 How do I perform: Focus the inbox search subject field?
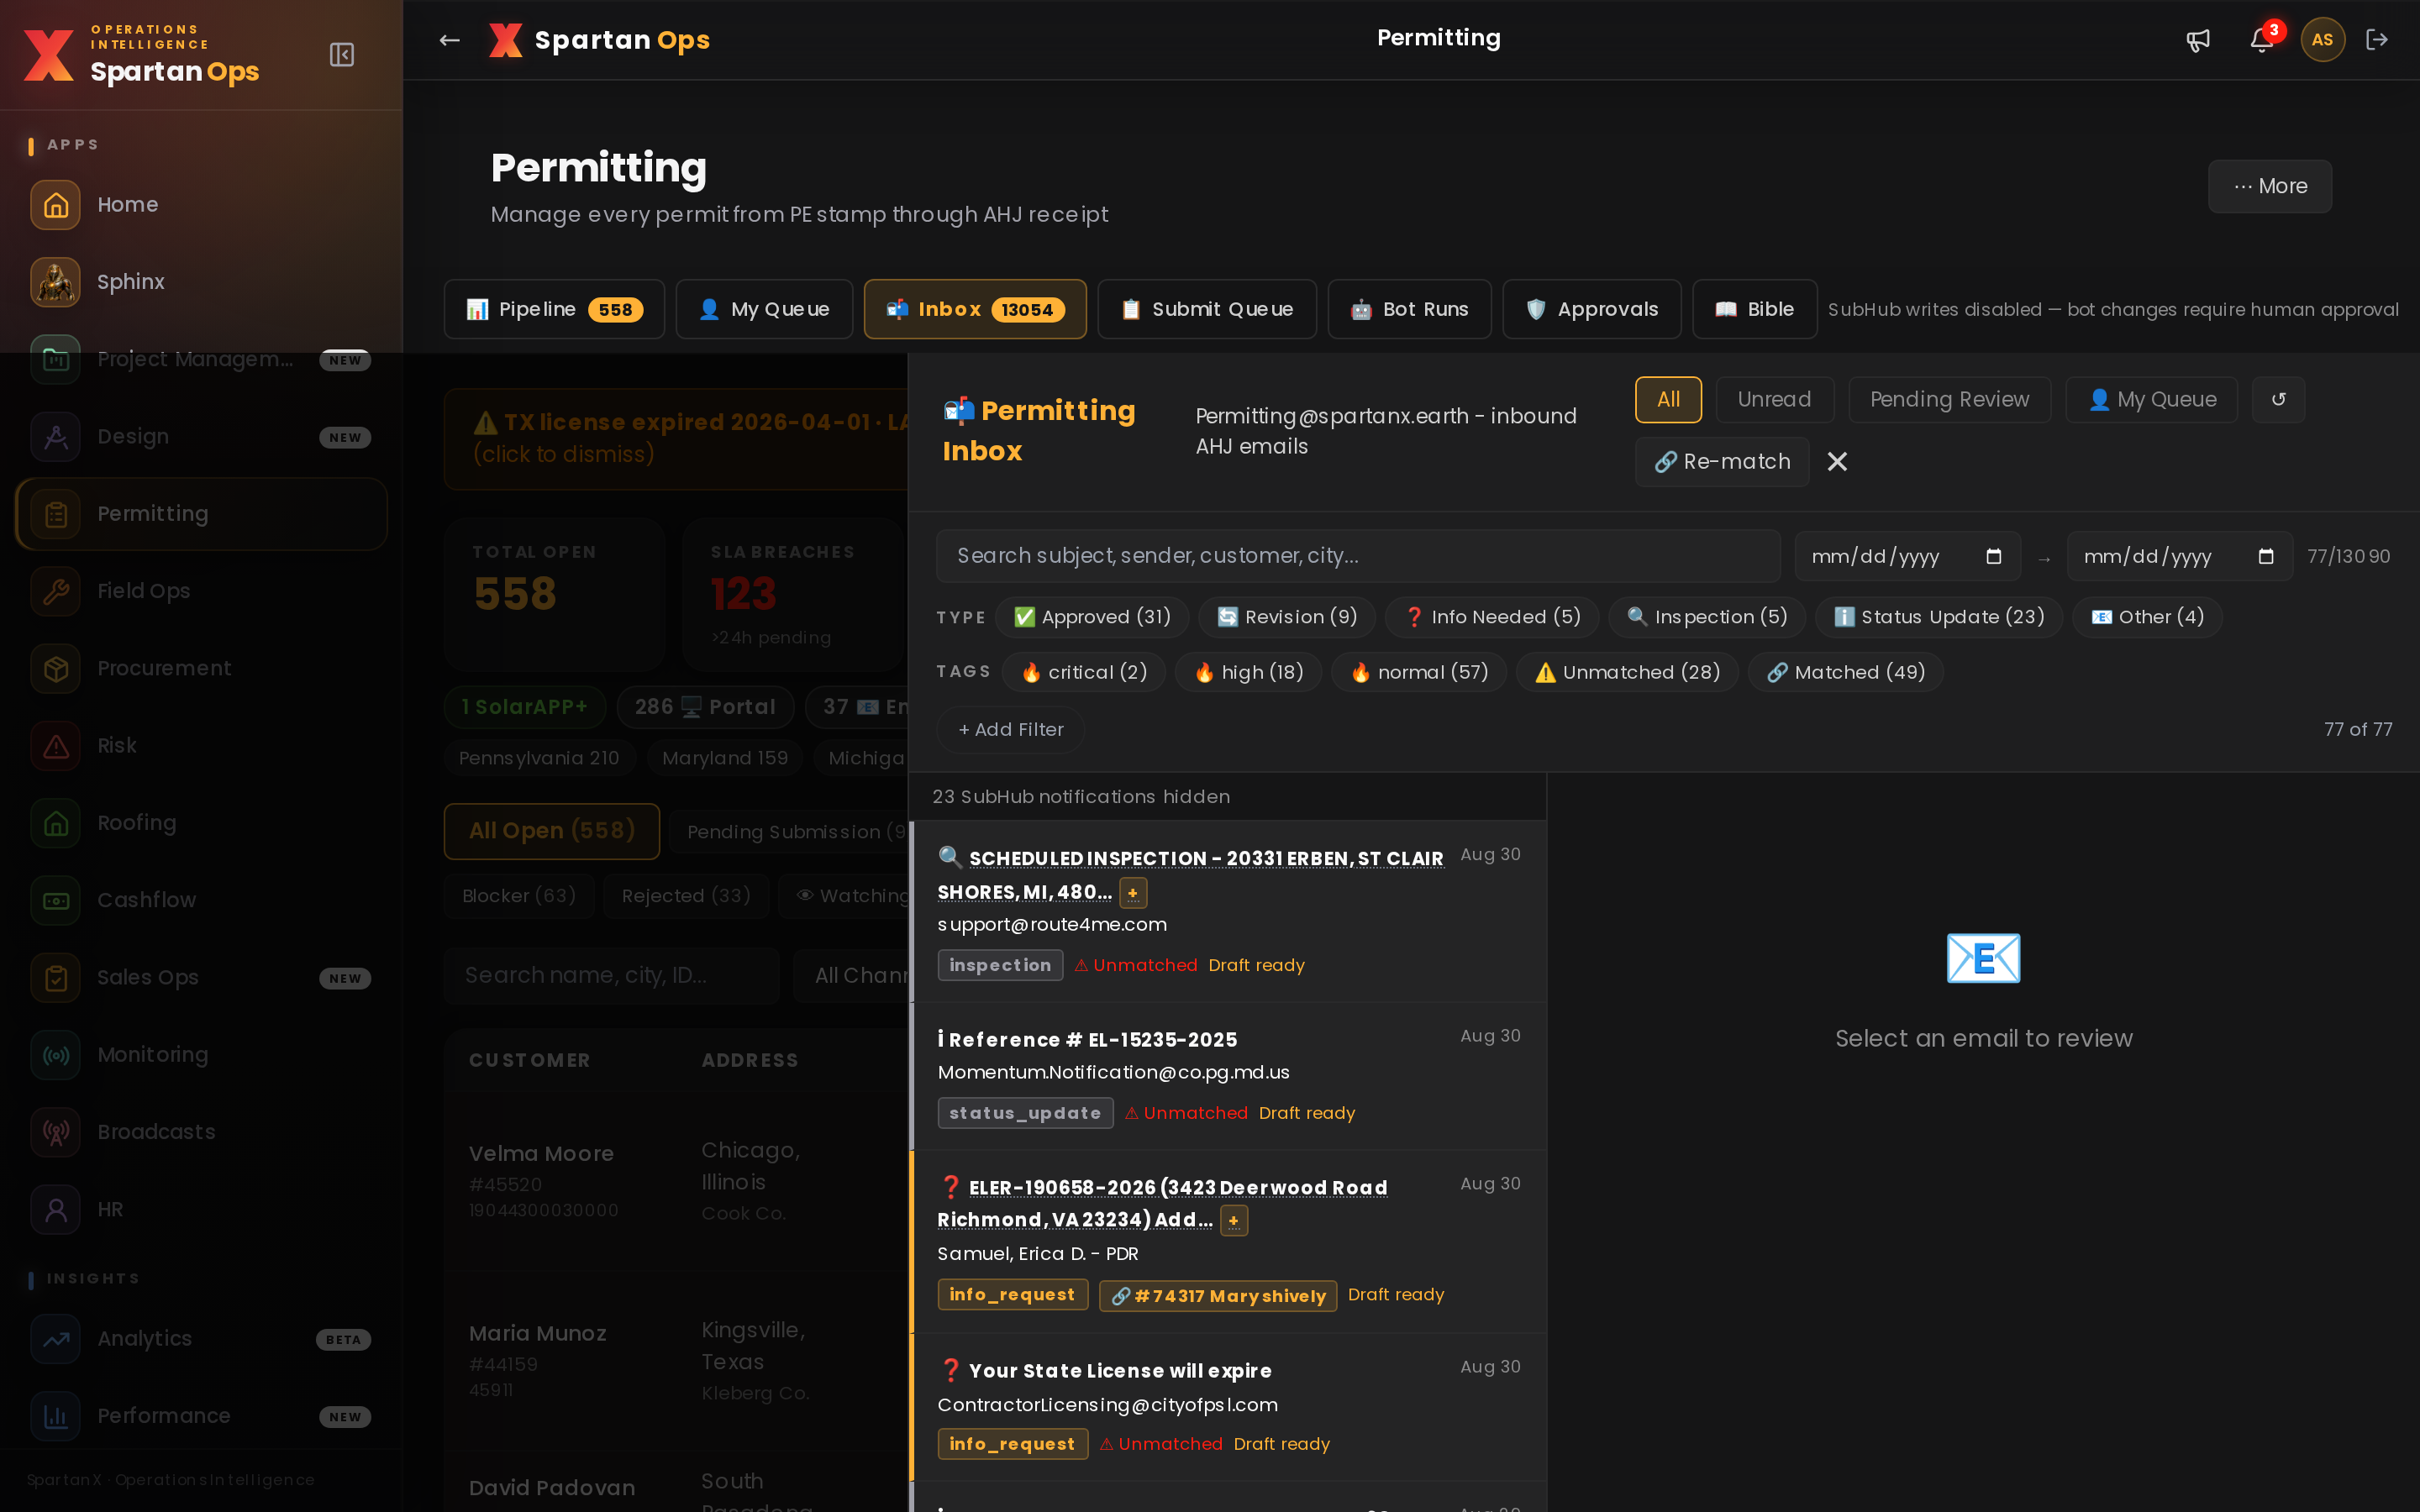point(1358,556)
